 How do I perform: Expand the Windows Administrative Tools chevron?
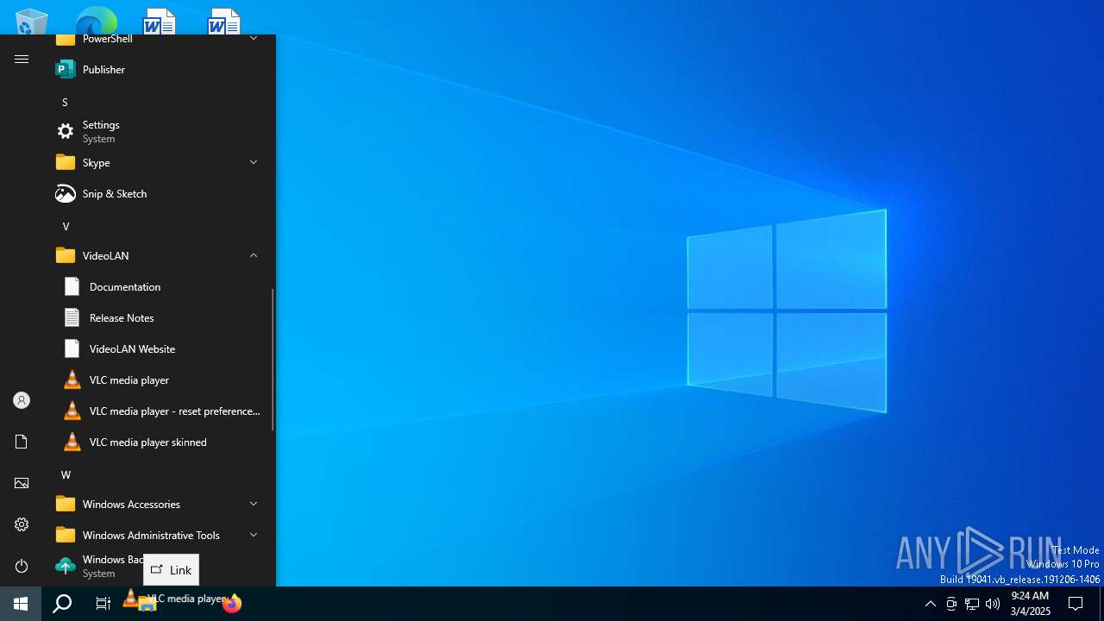click(254, 535)
